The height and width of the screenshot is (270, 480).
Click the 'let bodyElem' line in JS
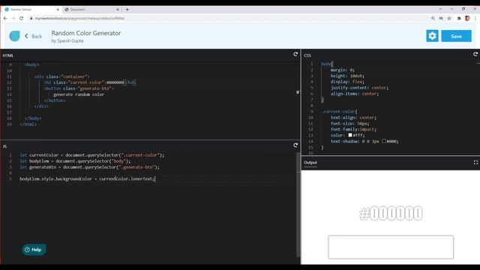pyautogui.click(x=75, y=161)
